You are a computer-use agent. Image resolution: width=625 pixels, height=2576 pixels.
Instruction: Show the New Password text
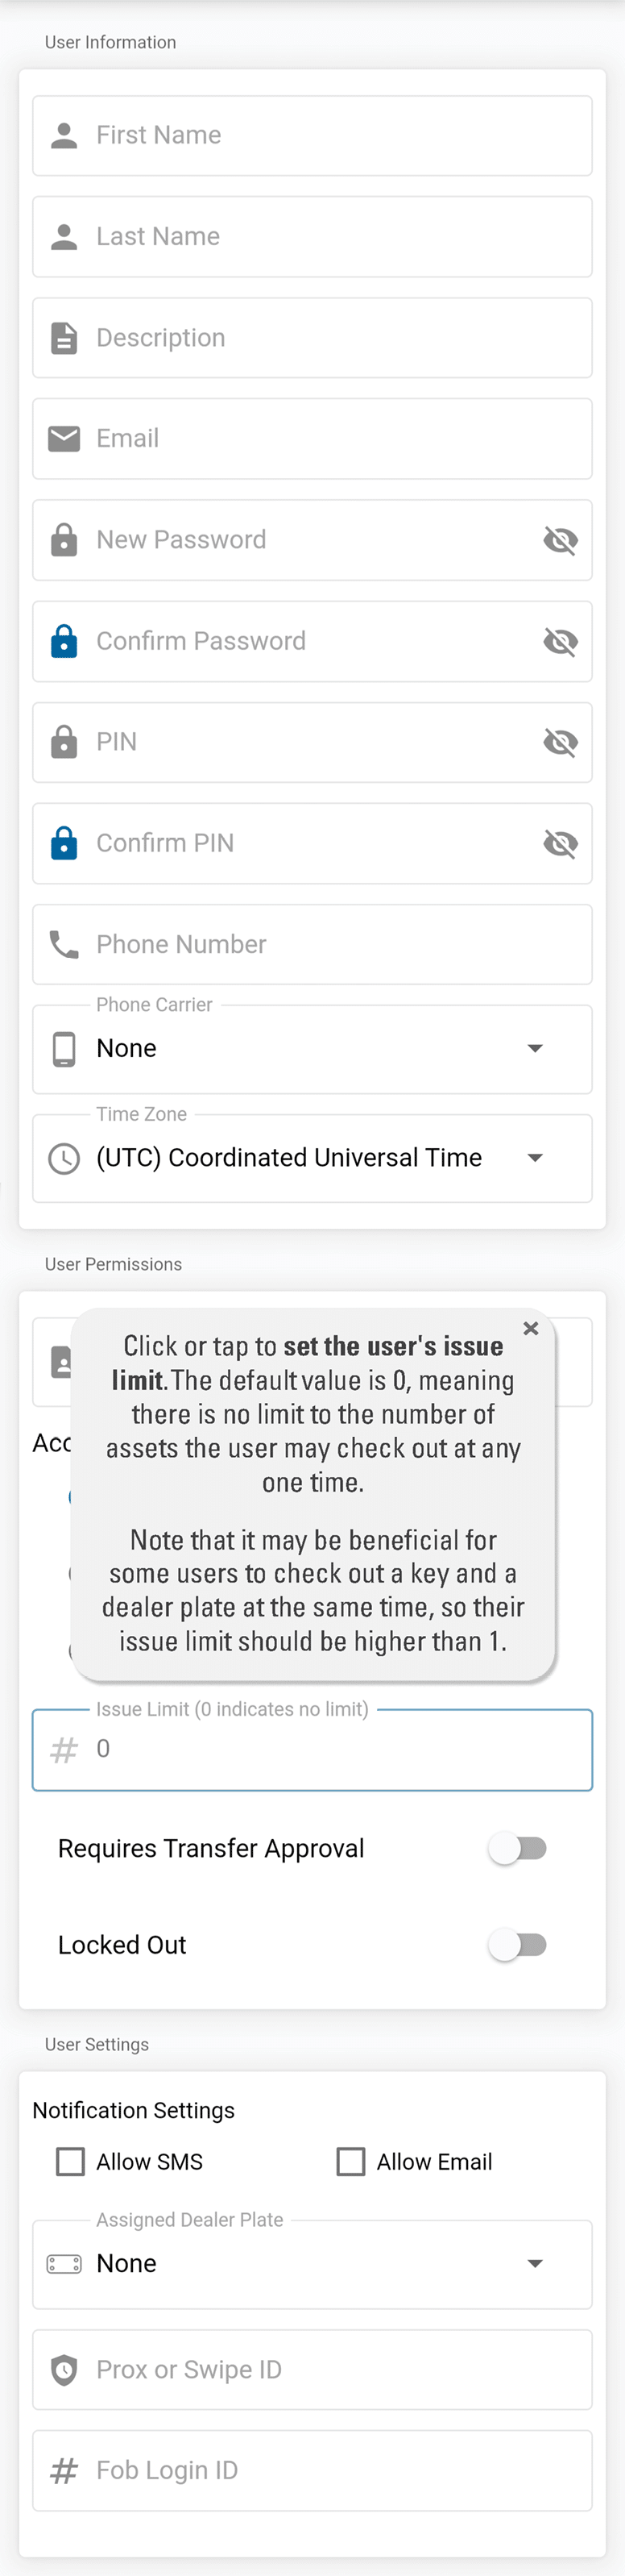tap(560, 540)
